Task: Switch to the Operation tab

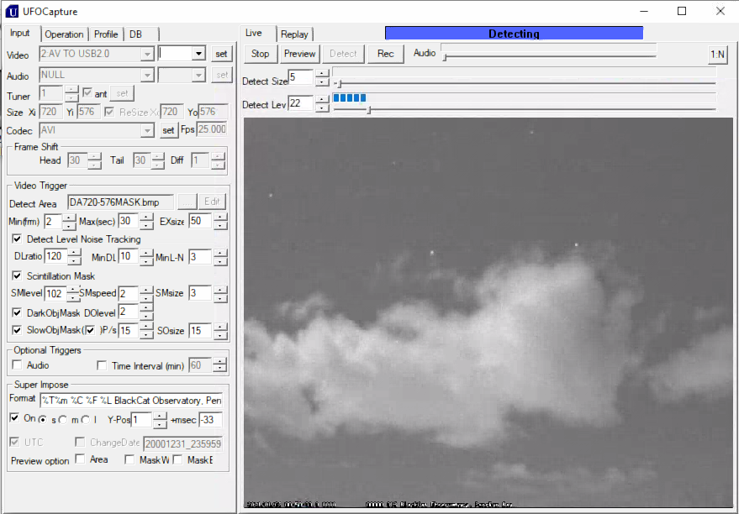Action: [64, 34]
